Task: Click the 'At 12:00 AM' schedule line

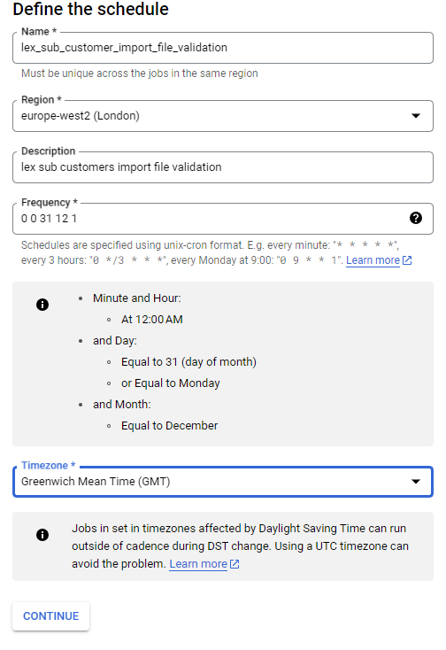Action: pos(152,319)
